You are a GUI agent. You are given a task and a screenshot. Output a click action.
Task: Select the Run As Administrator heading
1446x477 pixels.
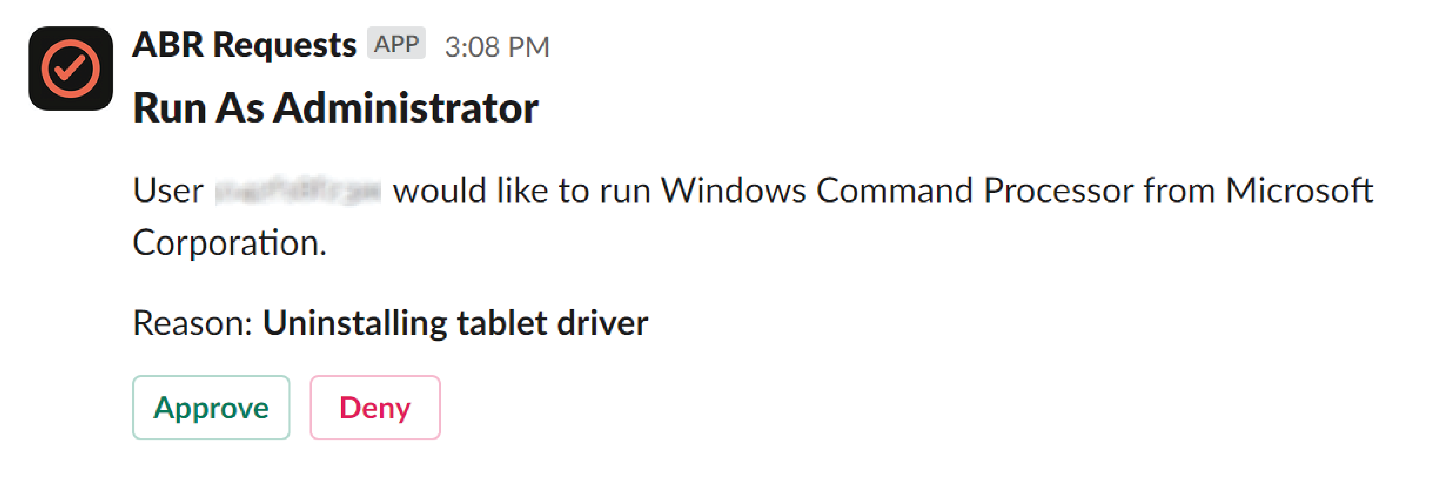[336, 108]
